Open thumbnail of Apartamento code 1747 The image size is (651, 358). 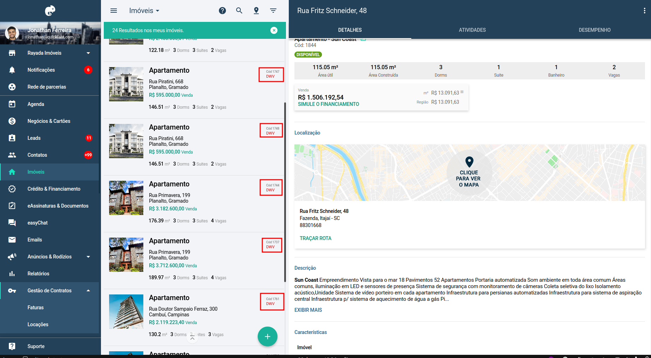pos(126,84)
